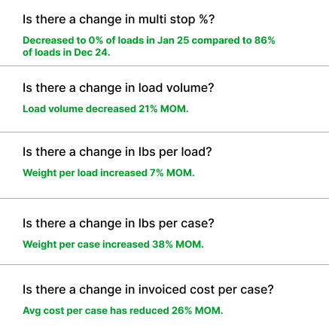Click the Dec 24 text in the green answer
Screen dimensions: 329x329
pos(92,53)
